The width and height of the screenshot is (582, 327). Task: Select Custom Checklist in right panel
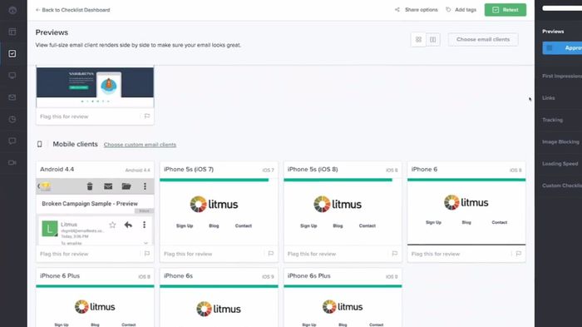pos(562,186)
